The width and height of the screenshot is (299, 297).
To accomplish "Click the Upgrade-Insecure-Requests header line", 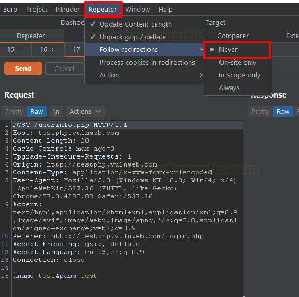I will 72,156.
